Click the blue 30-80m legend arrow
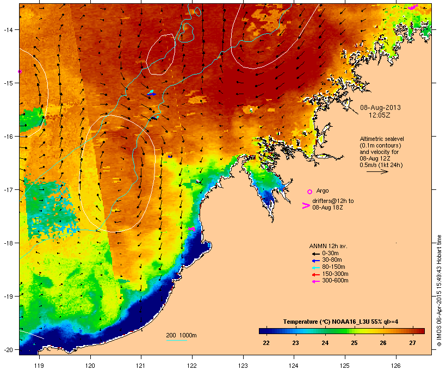The image size is (446, 370). tap(315, 261)
